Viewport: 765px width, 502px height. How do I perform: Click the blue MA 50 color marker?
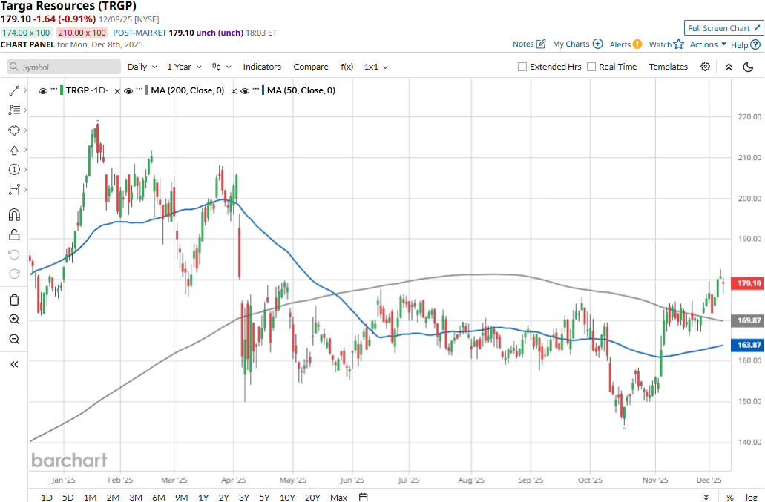[x=263, y=90]
